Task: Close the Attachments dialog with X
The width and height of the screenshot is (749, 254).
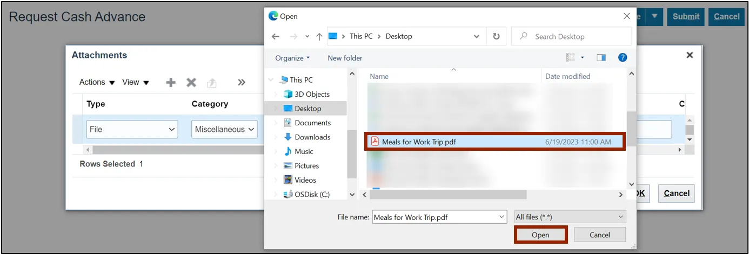Action: [690, 55]
